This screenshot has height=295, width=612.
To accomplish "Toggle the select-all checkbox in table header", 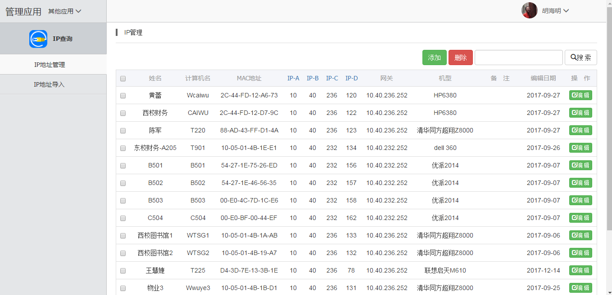I will click(123, 79).
